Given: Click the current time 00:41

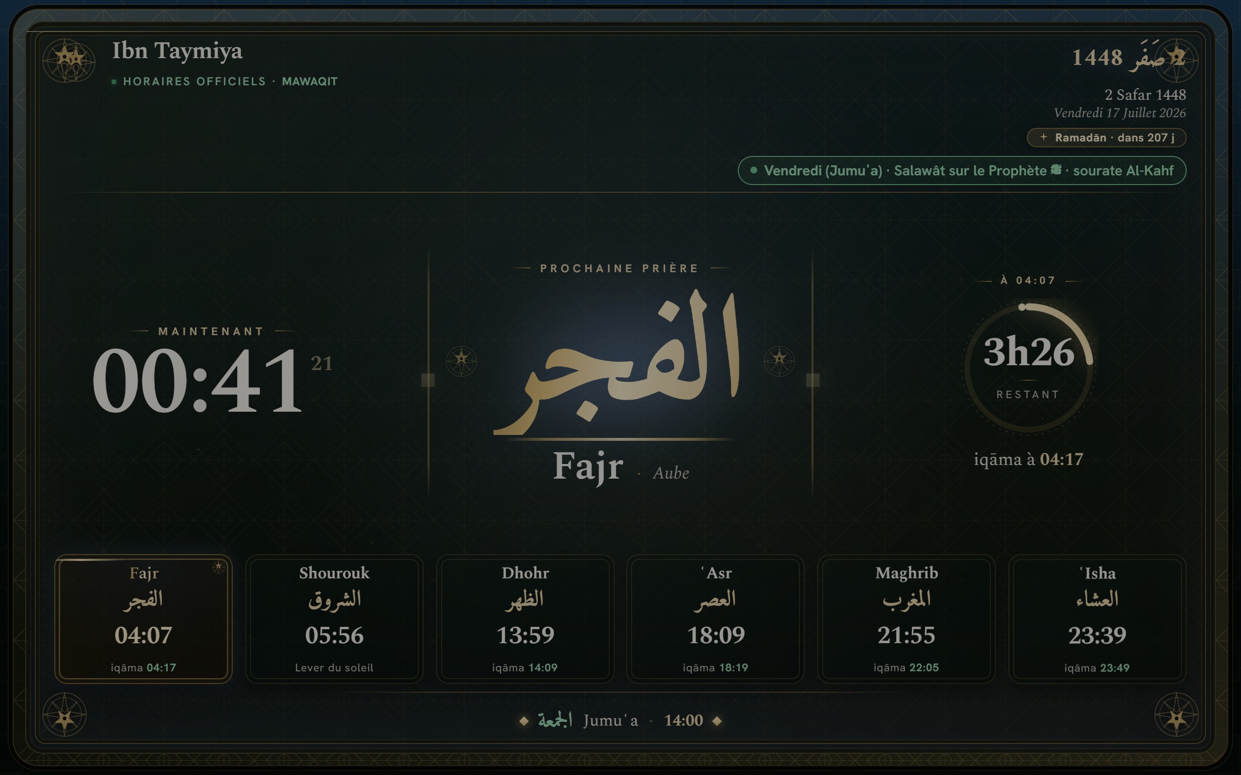Looking at the screenshot, I should tap(197, 380).
